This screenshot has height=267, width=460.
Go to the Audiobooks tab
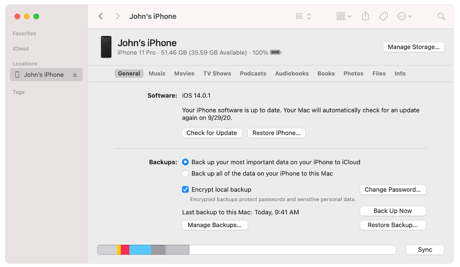click(x=291, y=73)
